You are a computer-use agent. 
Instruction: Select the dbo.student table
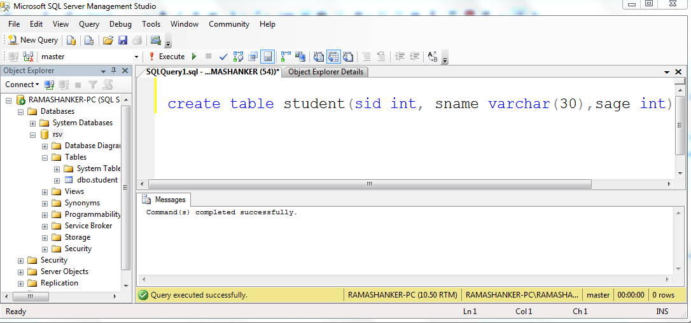[x=97, y=180]
